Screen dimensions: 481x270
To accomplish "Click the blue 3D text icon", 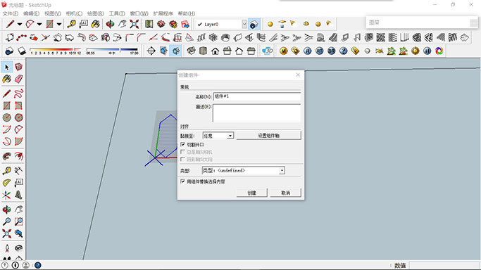I will [x=267, y=51].
